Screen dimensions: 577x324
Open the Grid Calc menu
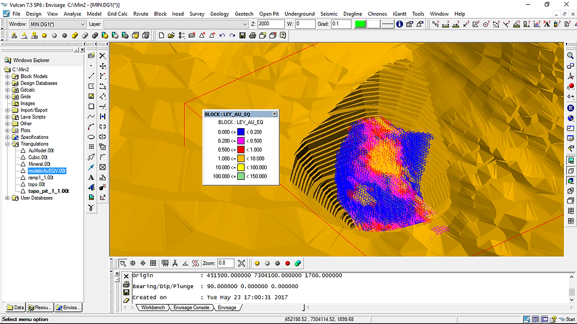point(117,14)
